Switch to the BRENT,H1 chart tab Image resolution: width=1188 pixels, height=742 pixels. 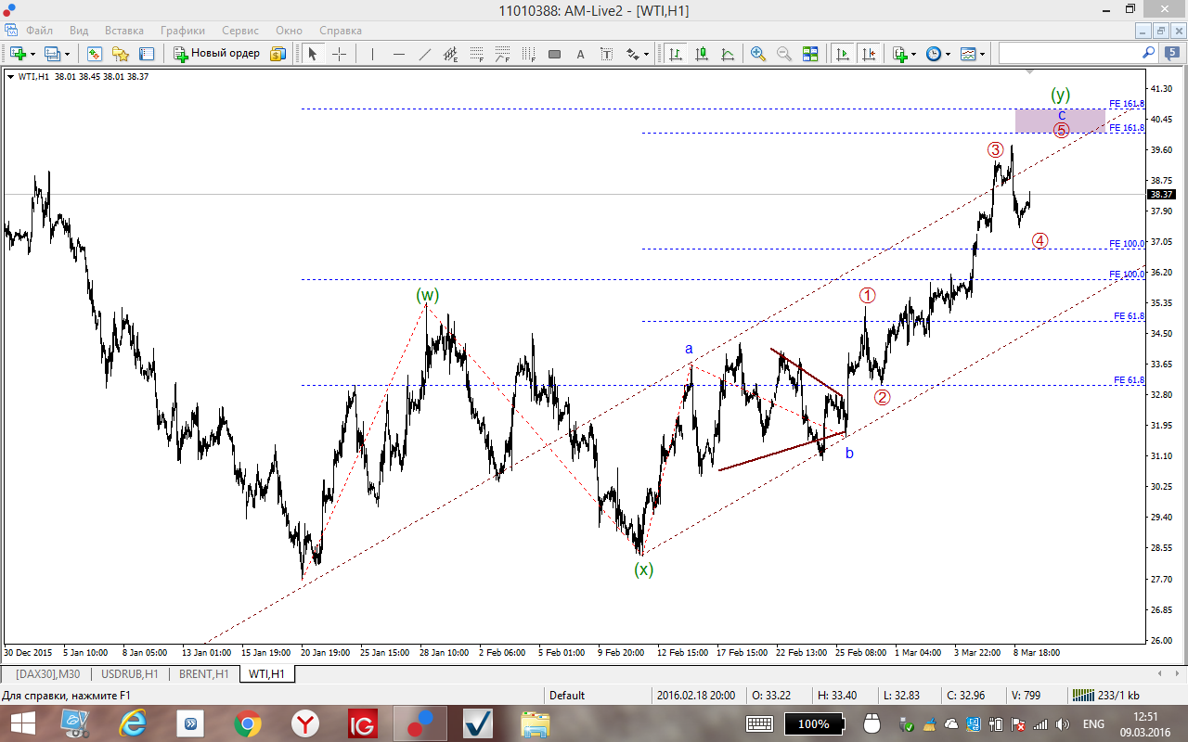204,674
